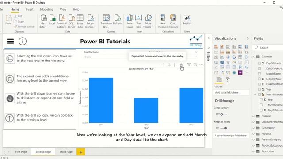Screen dimensions: 283x159
Task: Import data from Excel icon
Action: (52, 19)
